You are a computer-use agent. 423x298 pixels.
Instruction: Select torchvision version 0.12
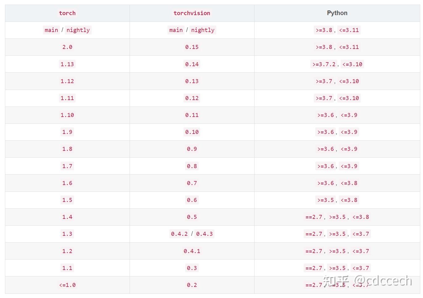click(192, 98)
